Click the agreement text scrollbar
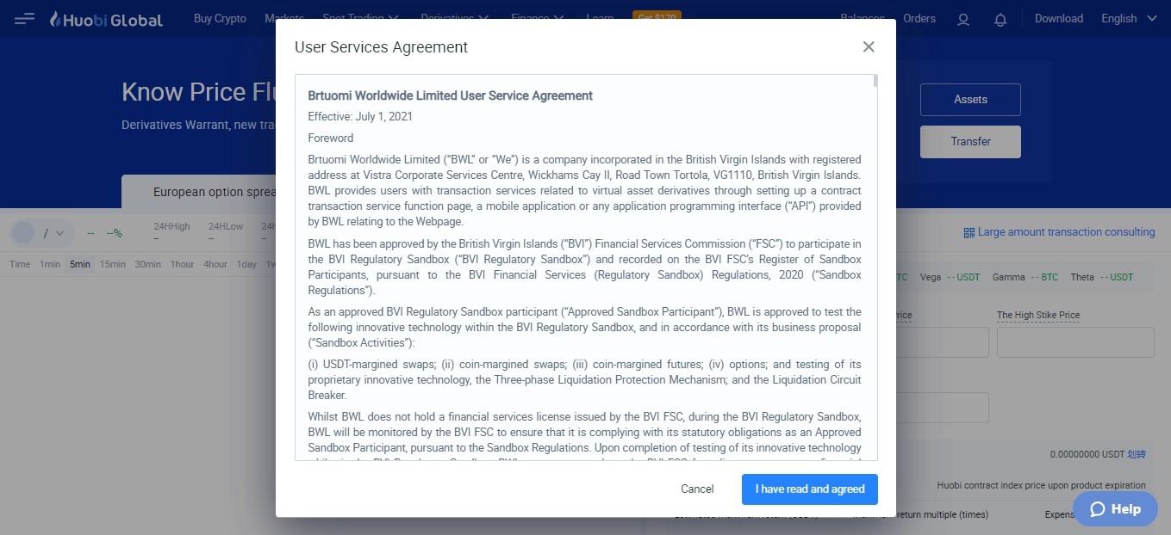The width and height of the screenshot is (1171, 535). [875, 82]
